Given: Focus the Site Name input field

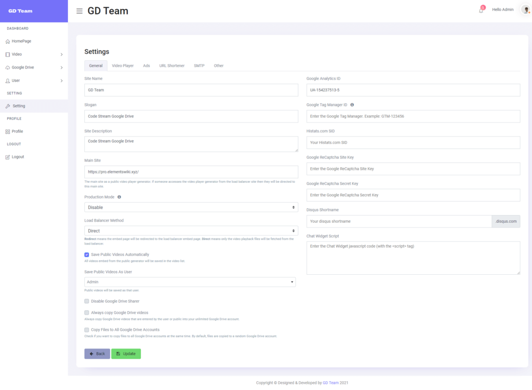Looking at the screenshot, I should tap(191, 90).
